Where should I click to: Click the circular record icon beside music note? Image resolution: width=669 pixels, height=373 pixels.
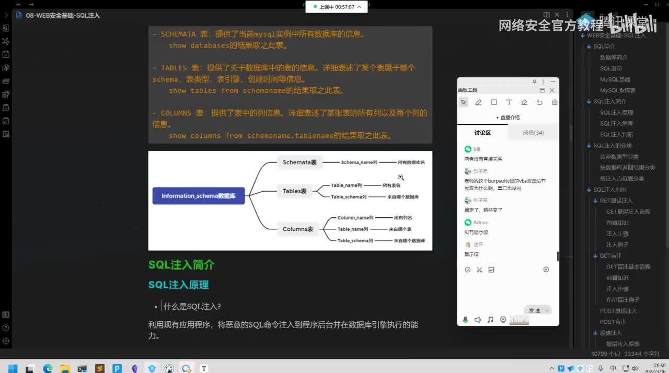pos(503,320)
